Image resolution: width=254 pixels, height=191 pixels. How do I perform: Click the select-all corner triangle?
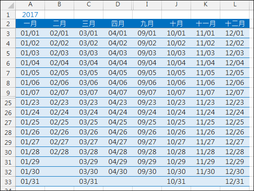click(x=11, y=5)
